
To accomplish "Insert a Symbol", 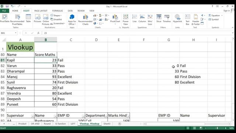I will [214, 19].
